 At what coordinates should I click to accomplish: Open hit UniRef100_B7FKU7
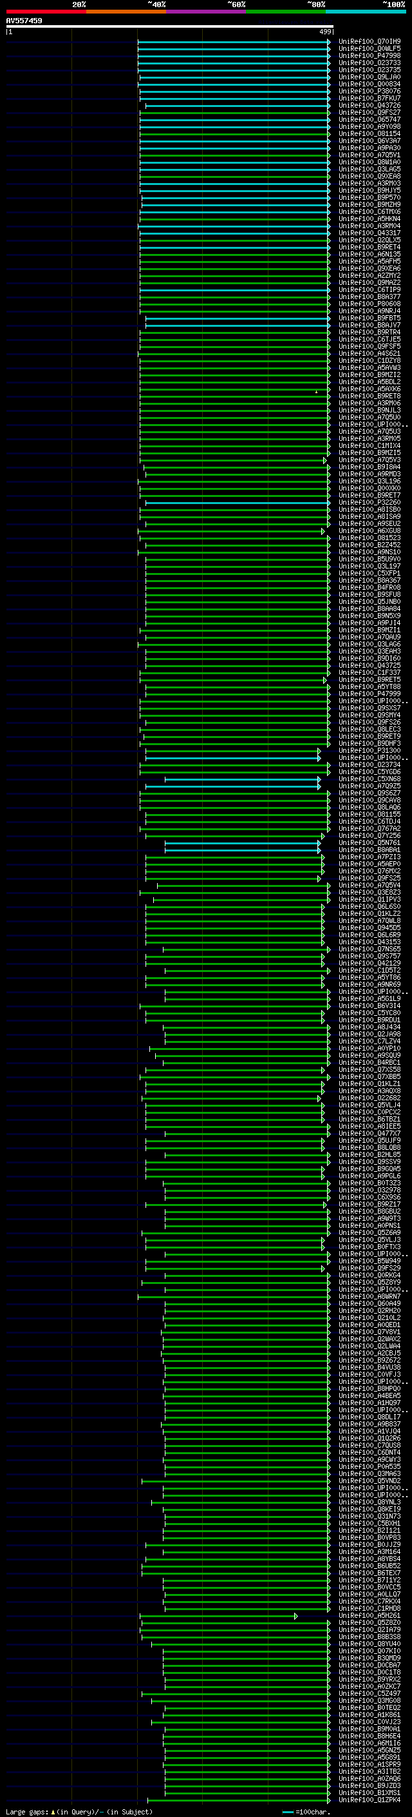coord(370,98)
